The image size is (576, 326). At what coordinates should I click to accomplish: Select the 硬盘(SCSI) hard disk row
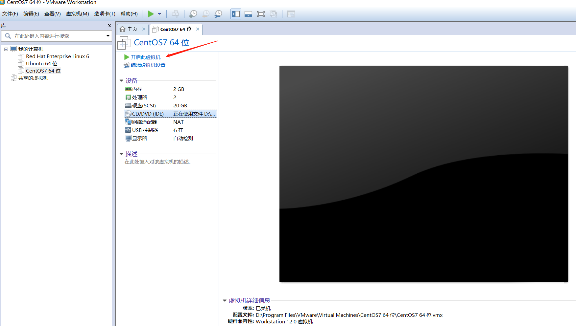(170, 106)
